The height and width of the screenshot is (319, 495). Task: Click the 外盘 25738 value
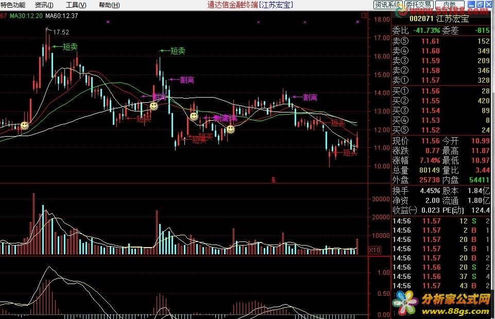point(430,180)
